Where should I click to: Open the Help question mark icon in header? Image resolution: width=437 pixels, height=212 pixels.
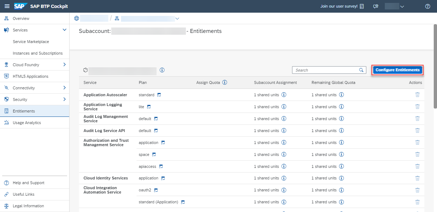click(x=428, y=6)
